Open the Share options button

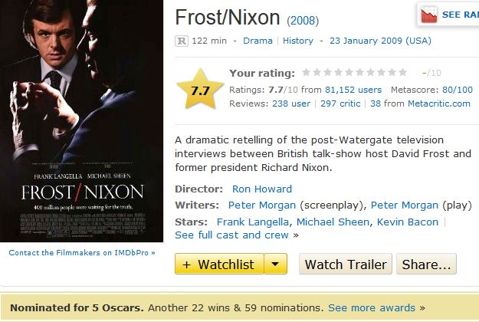(426, 264)
